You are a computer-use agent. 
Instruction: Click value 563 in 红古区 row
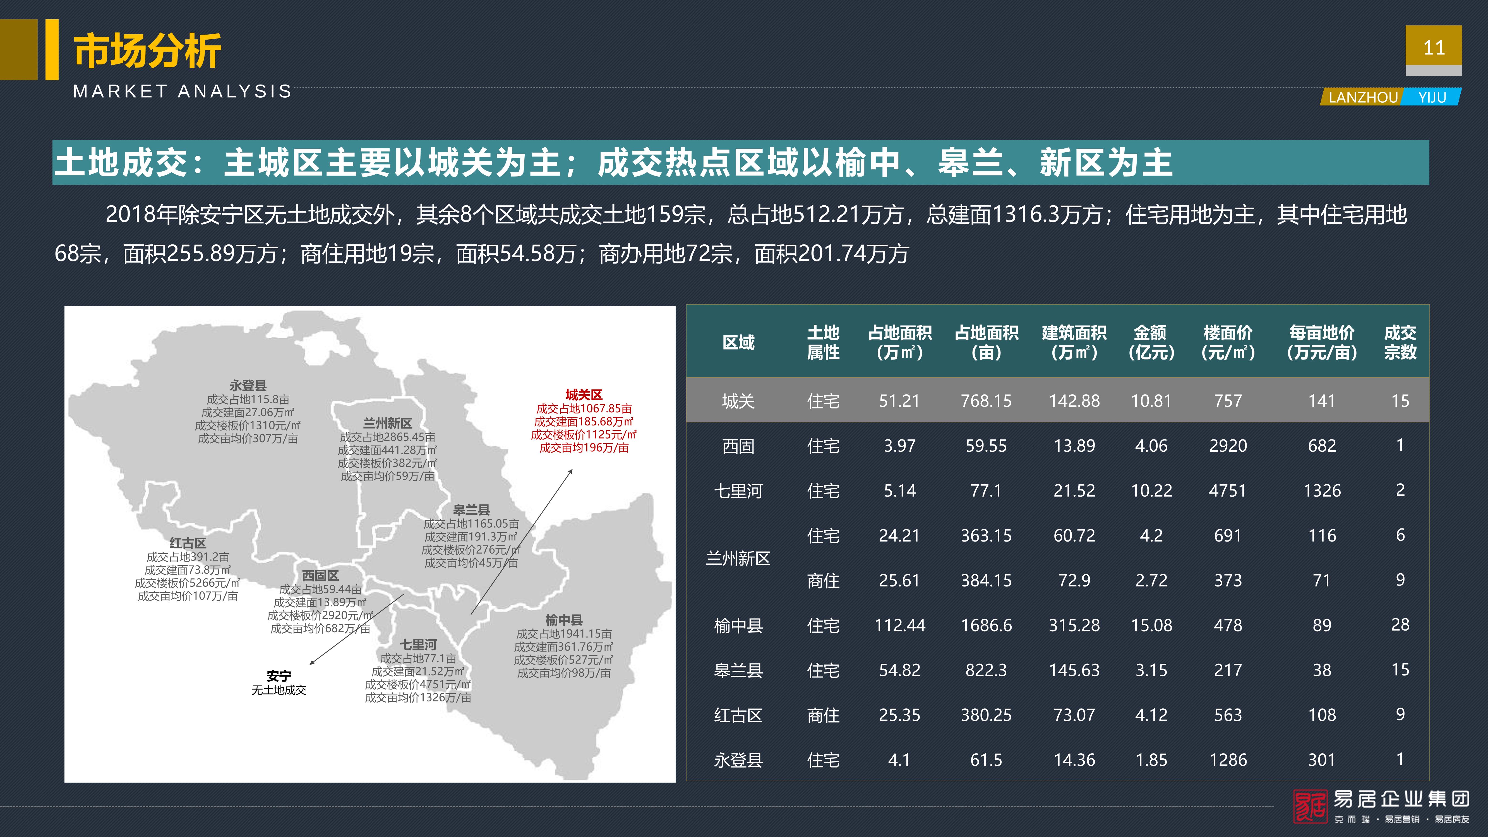pos(1228,716)
